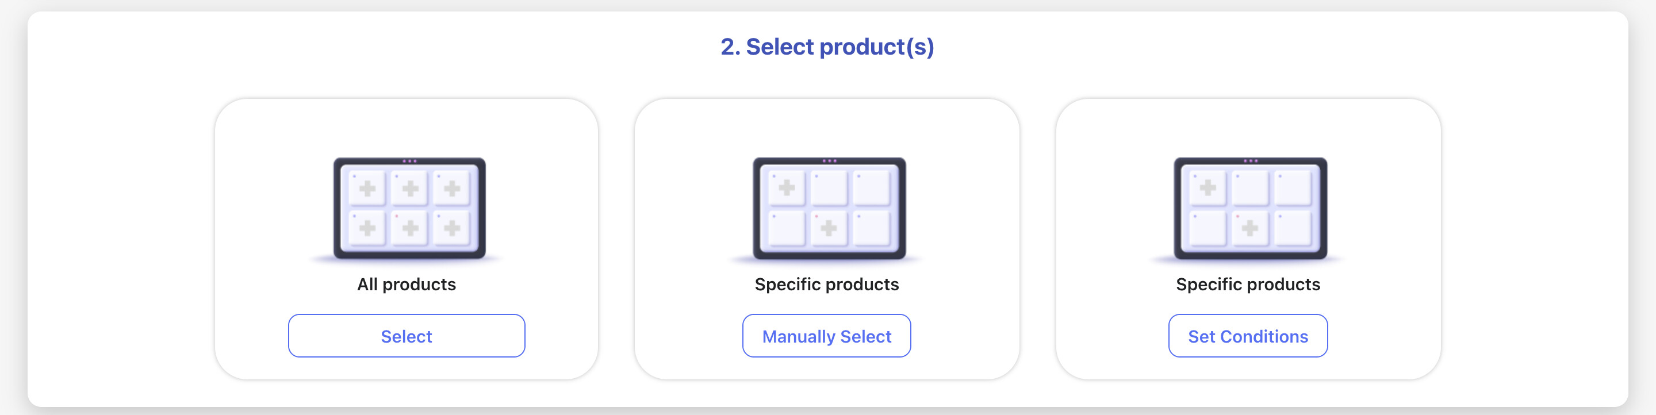Click the "2. Select product(s)" heading
Viewport: 1656px width, 415px height.
tap(827, 47)
